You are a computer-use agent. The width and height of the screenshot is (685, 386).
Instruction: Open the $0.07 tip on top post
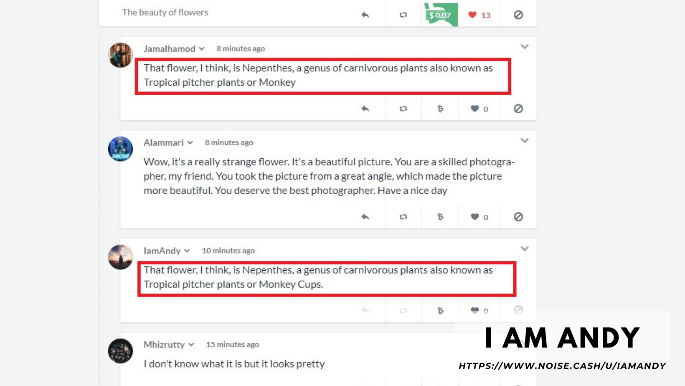[x=440, y=15]
